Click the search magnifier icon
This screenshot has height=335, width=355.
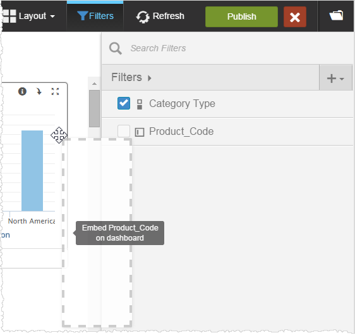pyautogui.click(x=116, y=48)
